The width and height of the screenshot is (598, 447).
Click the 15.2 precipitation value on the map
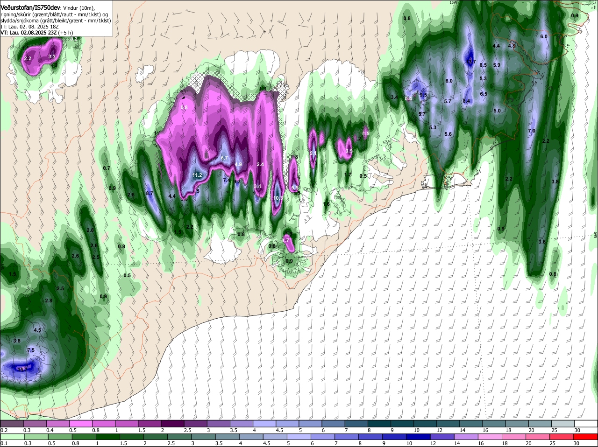(22, 369)
